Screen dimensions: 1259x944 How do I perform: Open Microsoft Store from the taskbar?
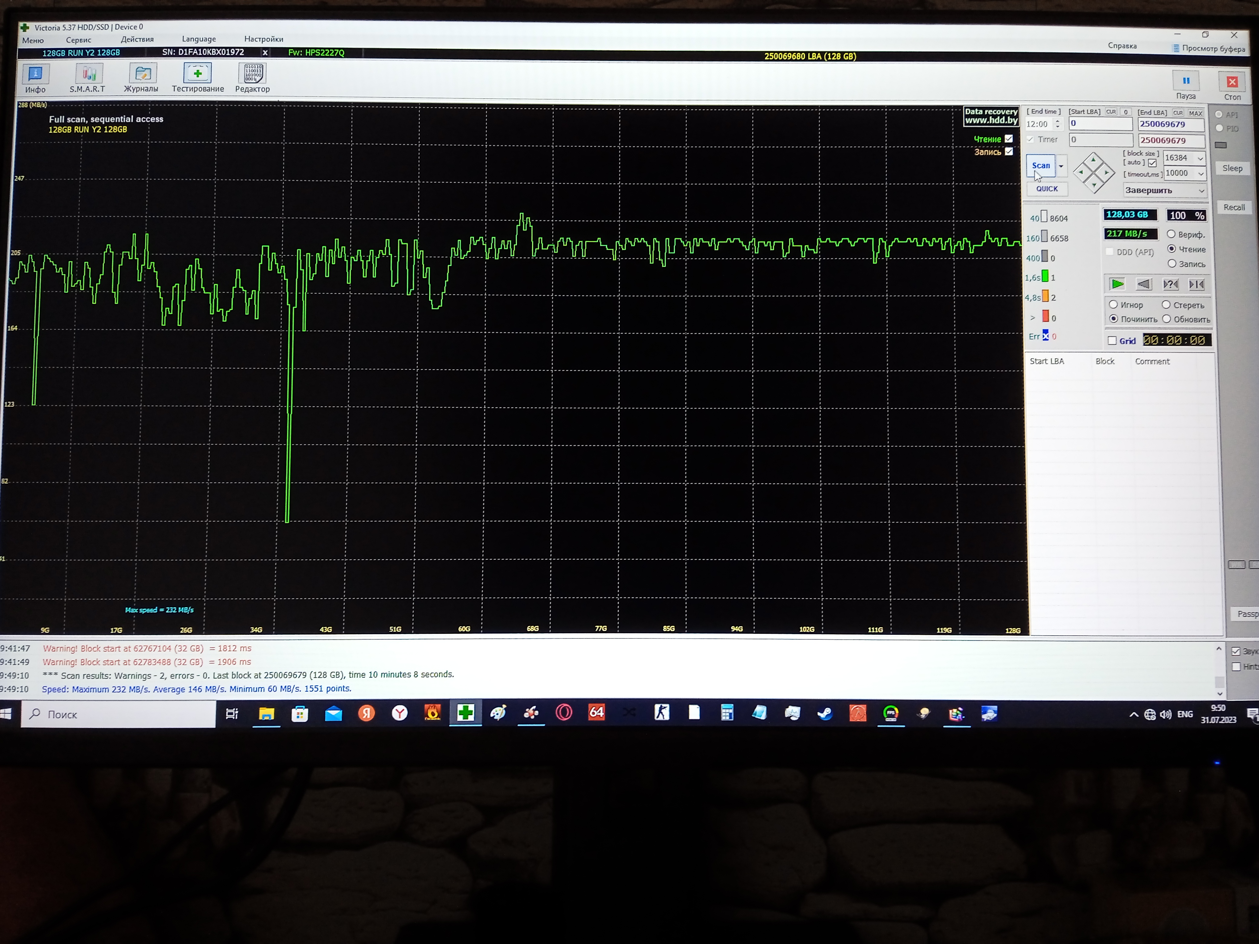(x=299, y=713)
